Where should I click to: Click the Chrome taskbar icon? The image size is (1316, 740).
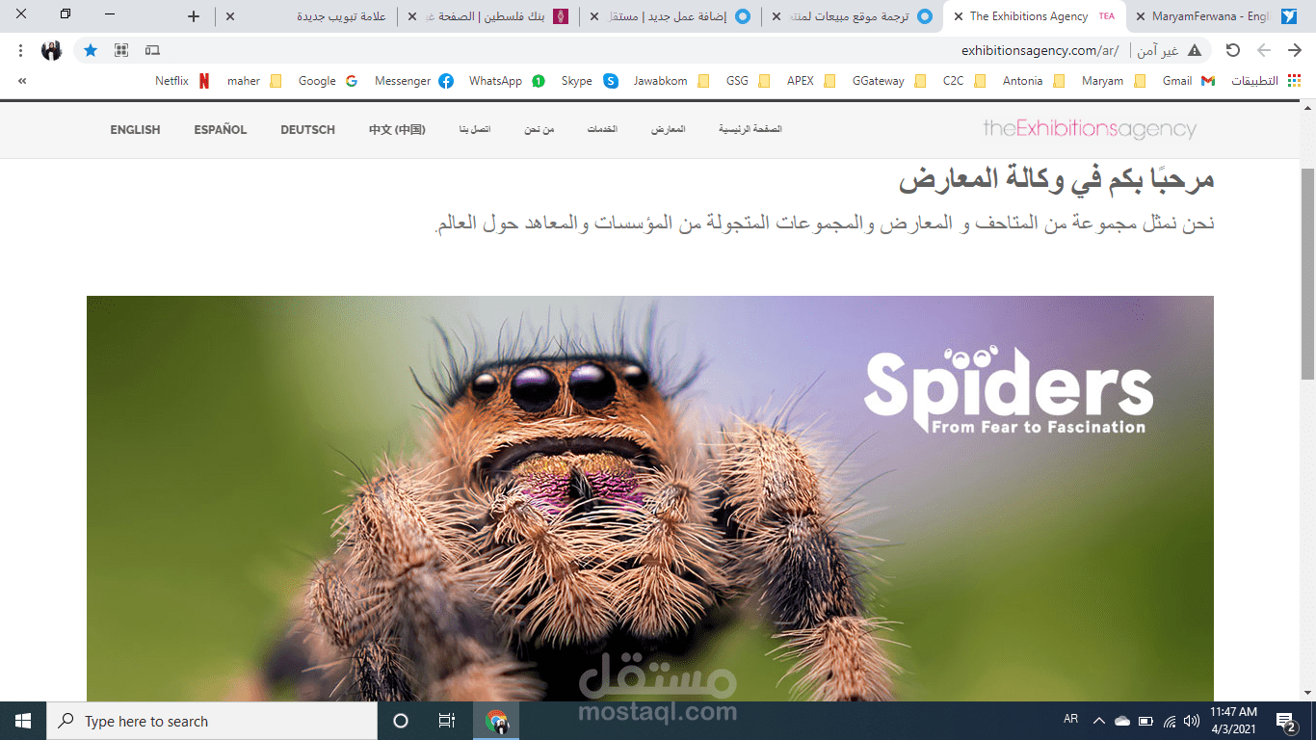496,721
